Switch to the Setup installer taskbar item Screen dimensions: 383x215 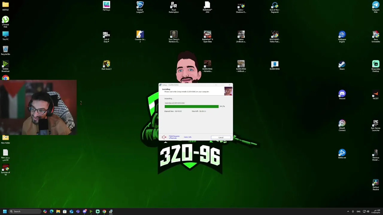point(111,211)
